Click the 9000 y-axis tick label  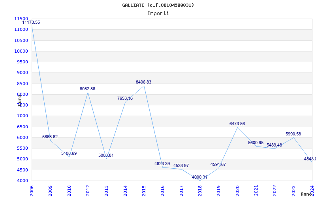pyautogui.click(x=22, y=72)
